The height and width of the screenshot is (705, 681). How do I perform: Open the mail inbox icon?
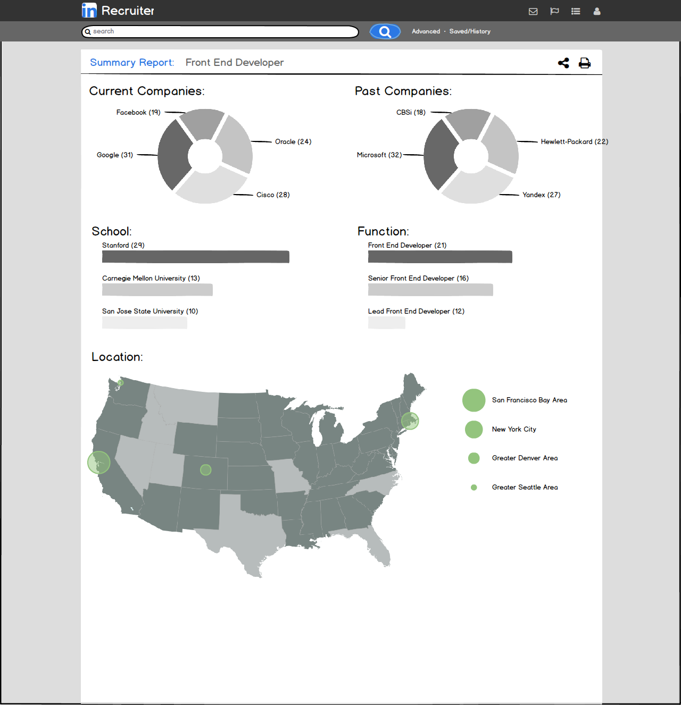tap(533, 11)
